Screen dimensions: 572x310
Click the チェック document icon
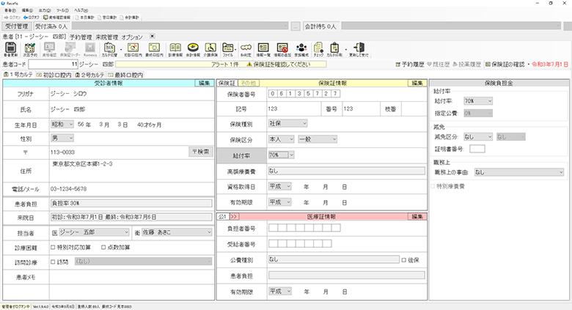click(318, 48)
